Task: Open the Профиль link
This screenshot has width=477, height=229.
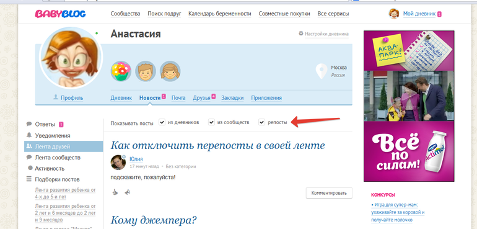Action: coord(72,98)
